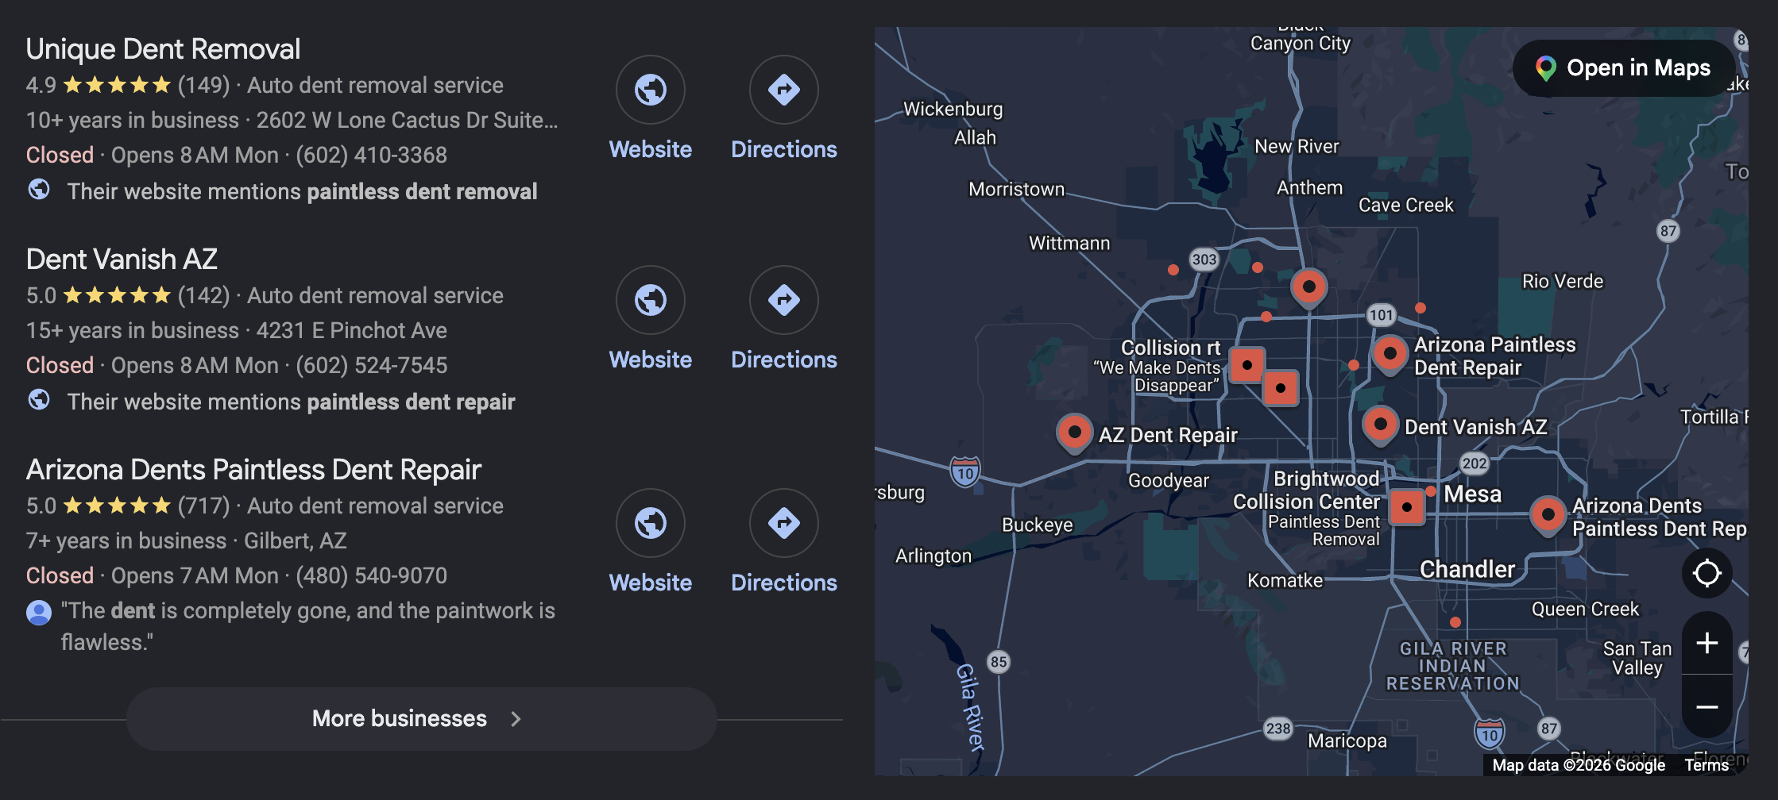The height and width of the screenshot is (800, 1778).
Task: Open the Arizona Dents Paintless Dent Repair listing title
Action: coord(253,470)
